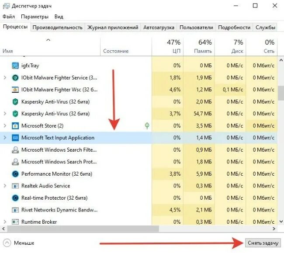284x253 pixels.
Task: Click the horizontal scrollbar thumb
Action: (83, 229)
